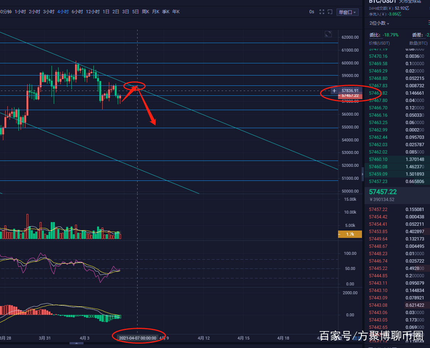Select bid order at 57445.22
430x348 pixels.
[397, 268]
